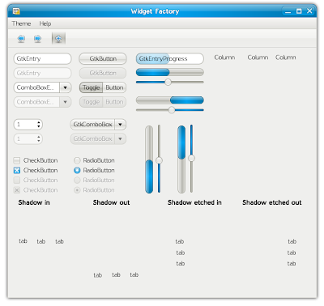Screen dimensions: 324x306
Task: Click the horizontal progress bar filled from right
Action: click(170, 100)
